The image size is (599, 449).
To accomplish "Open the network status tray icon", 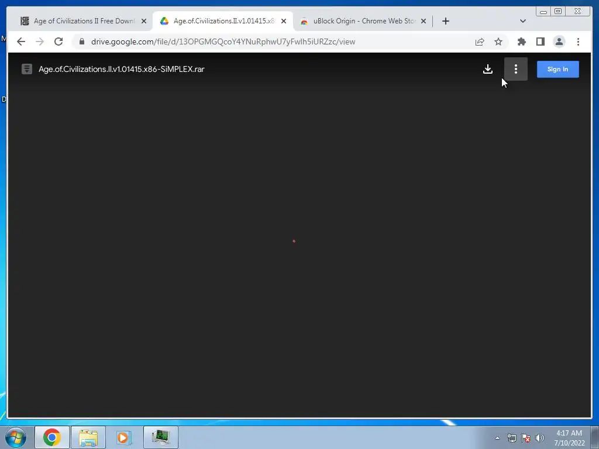I will click(511, 438).
